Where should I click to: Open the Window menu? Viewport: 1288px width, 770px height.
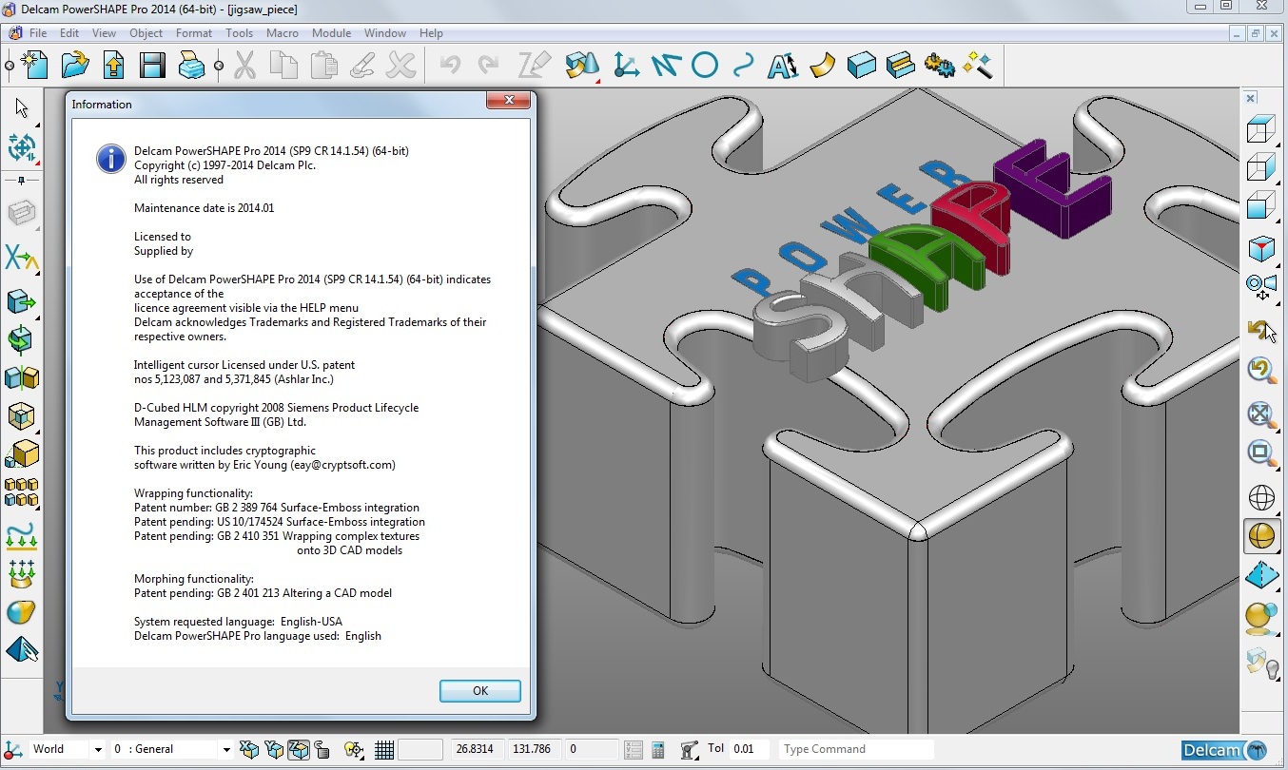tap(385, 33)
